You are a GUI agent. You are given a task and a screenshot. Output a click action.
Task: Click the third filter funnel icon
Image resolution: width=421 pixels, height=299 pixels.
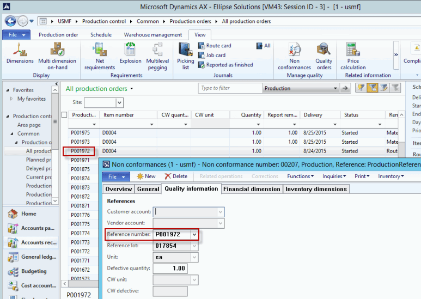tap(384, 88)
